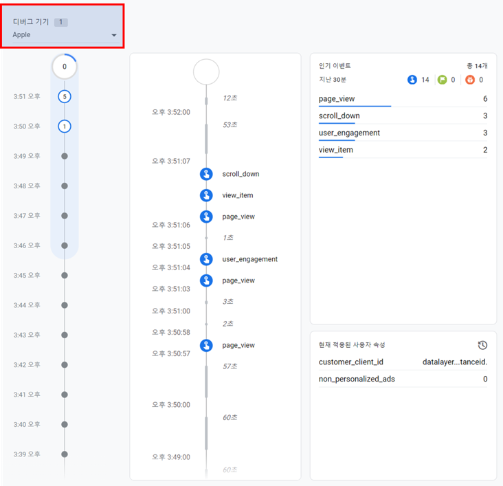503x486 pixels.
Task: Click the dropdown arrow next to Apple
Action: [x=114, y=35]
